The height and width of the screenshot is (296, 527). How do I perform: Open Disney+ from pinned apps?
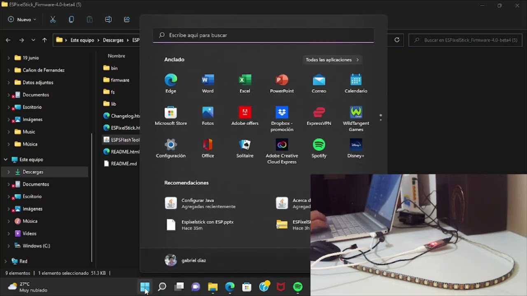pos(356,148)
